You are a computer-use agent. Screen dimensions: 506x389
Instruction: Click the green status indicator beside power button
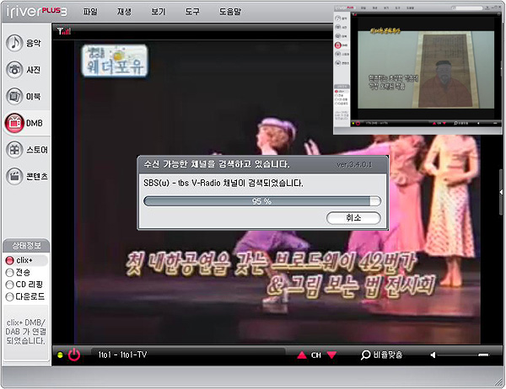pyautogui.click(x=60, y=354)
